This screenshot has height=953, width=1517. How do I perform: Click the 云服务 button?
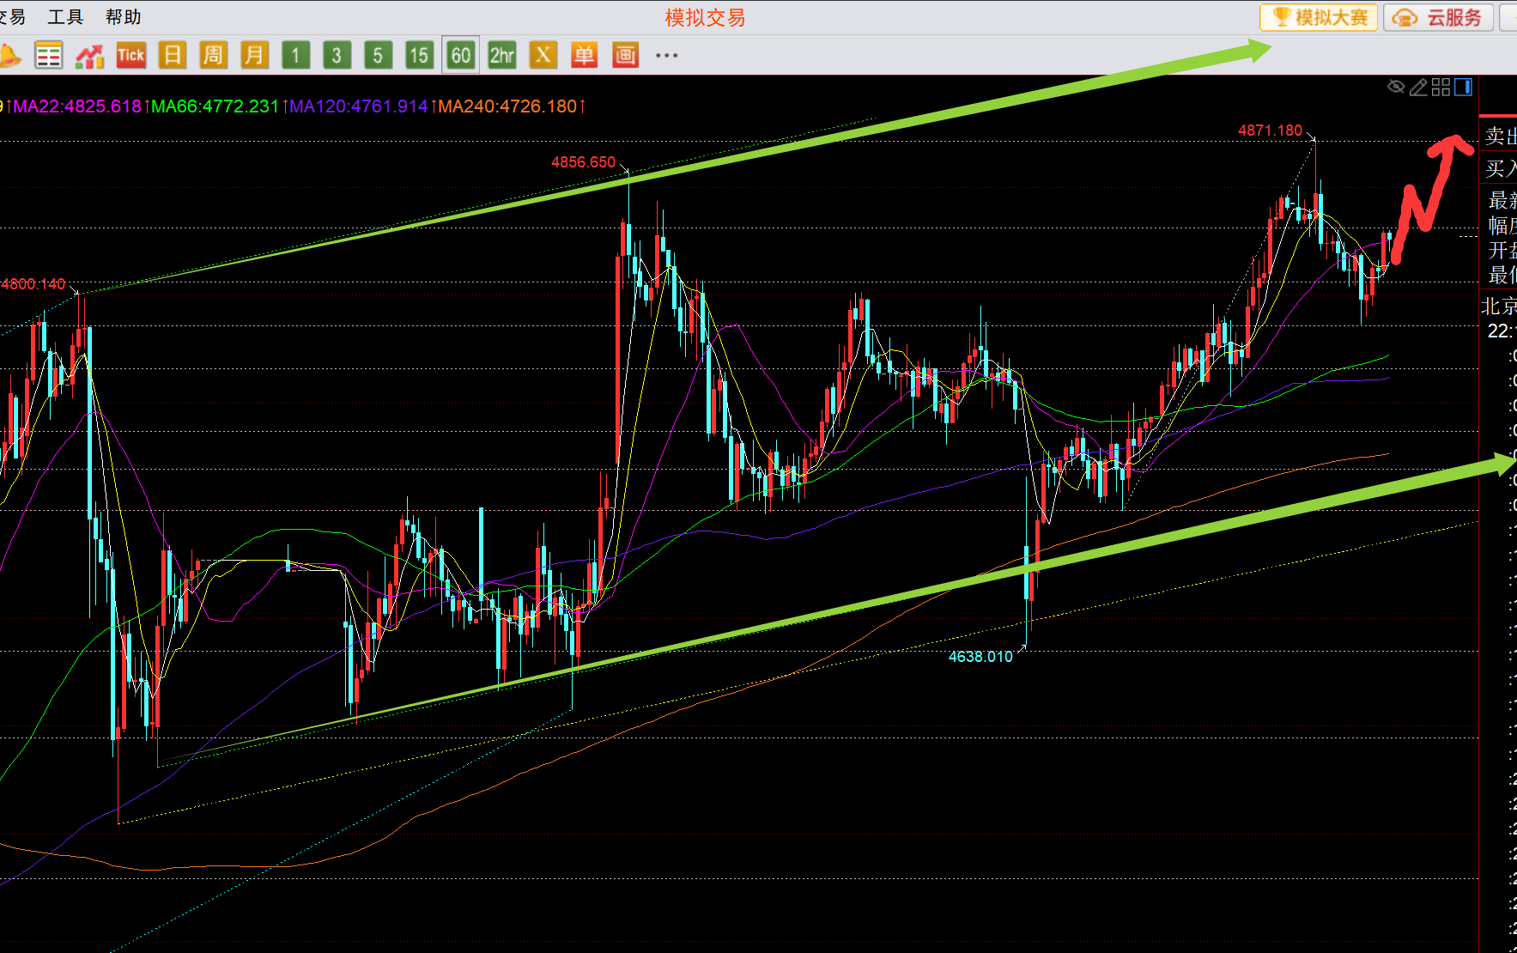(x=1439, y=17)
